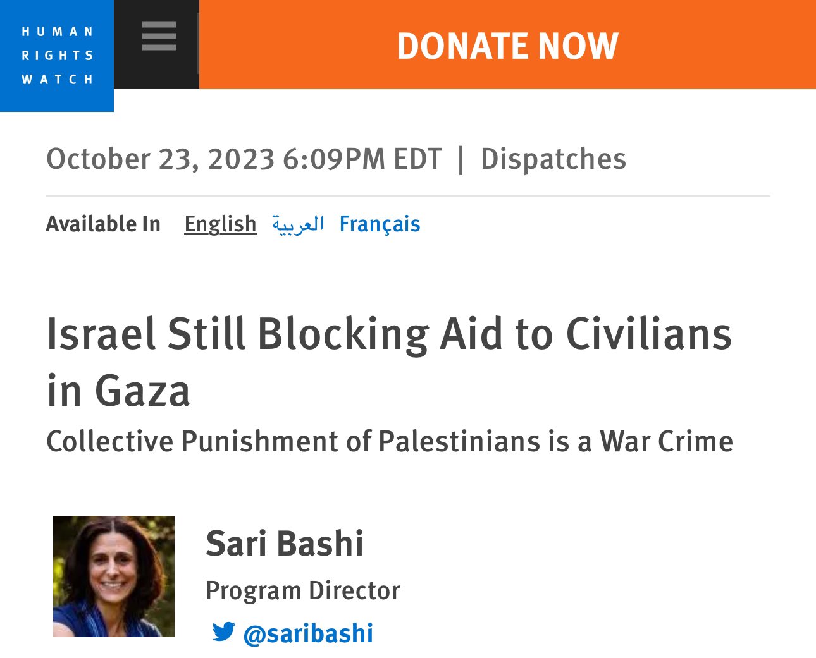Click the Human Rights Watch logo

point(57,55)
